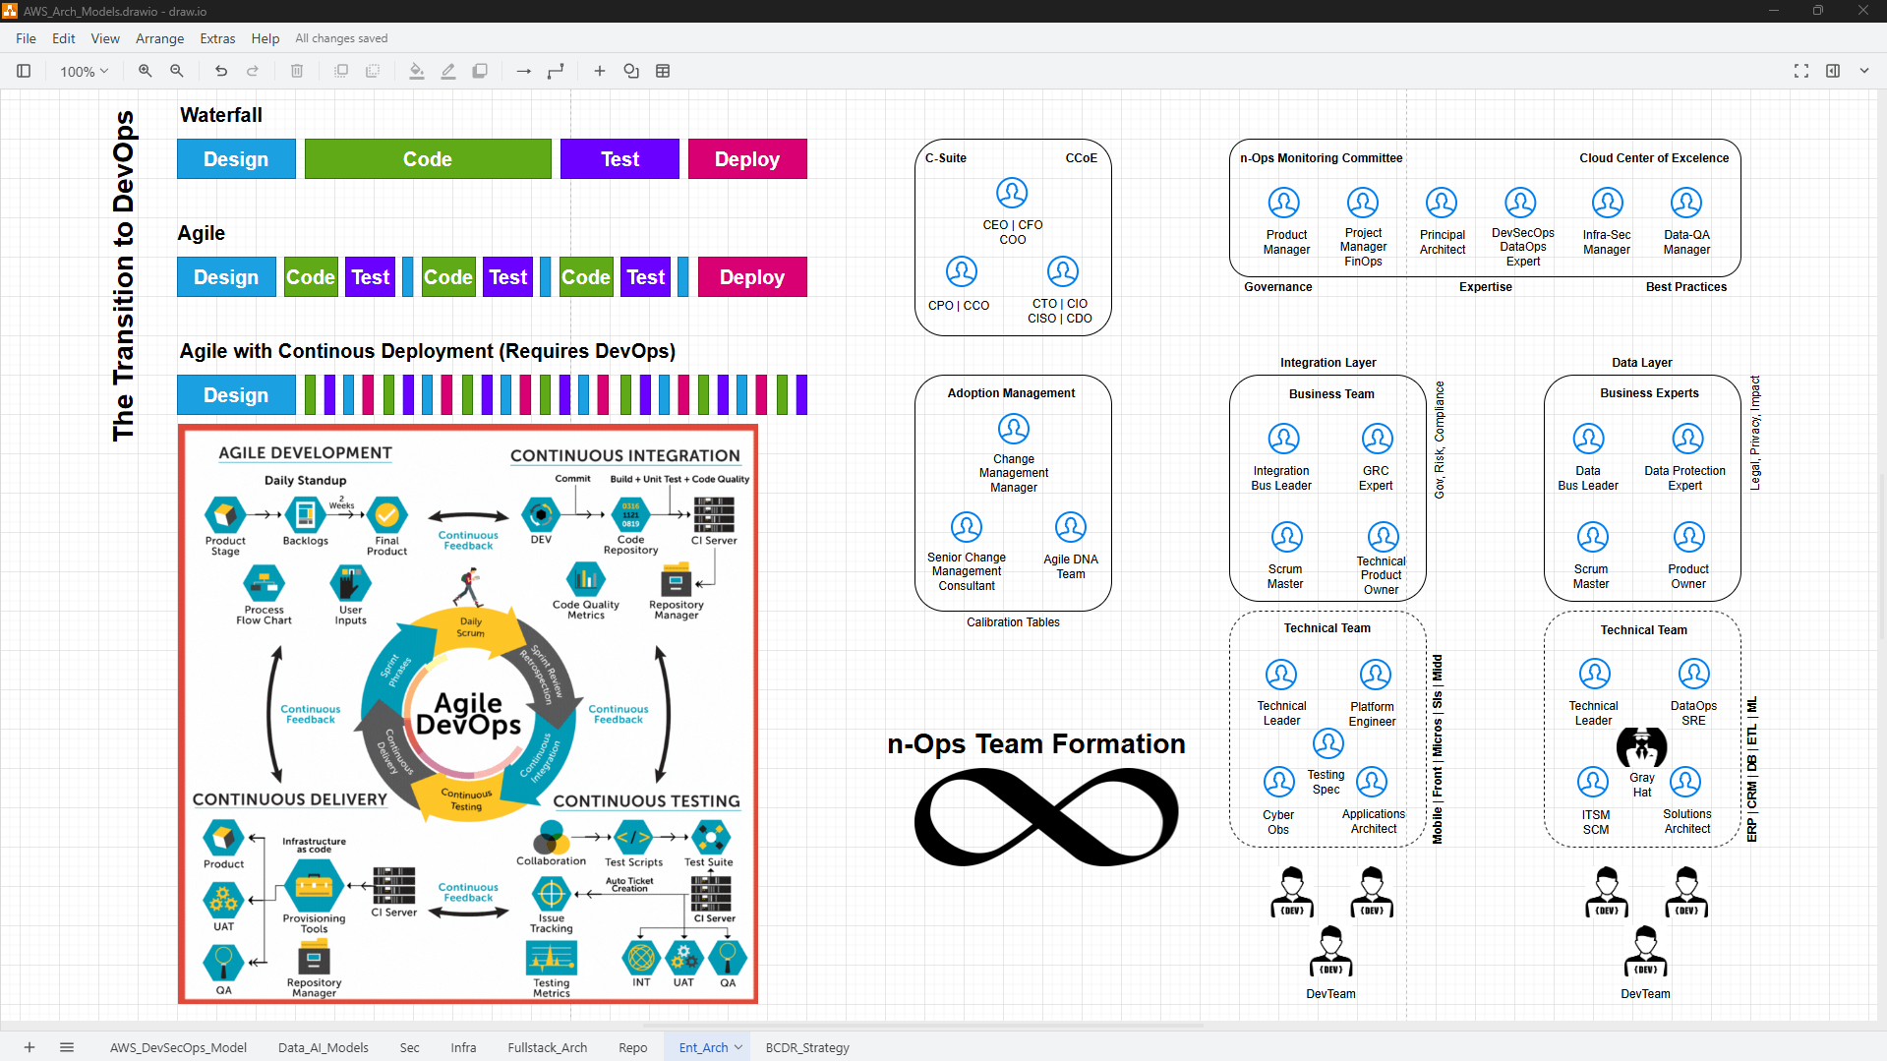This screenshot has height=1061, width=1887.
Task: Open the insert plus menu in toolbar
Action: click(599, 71)
